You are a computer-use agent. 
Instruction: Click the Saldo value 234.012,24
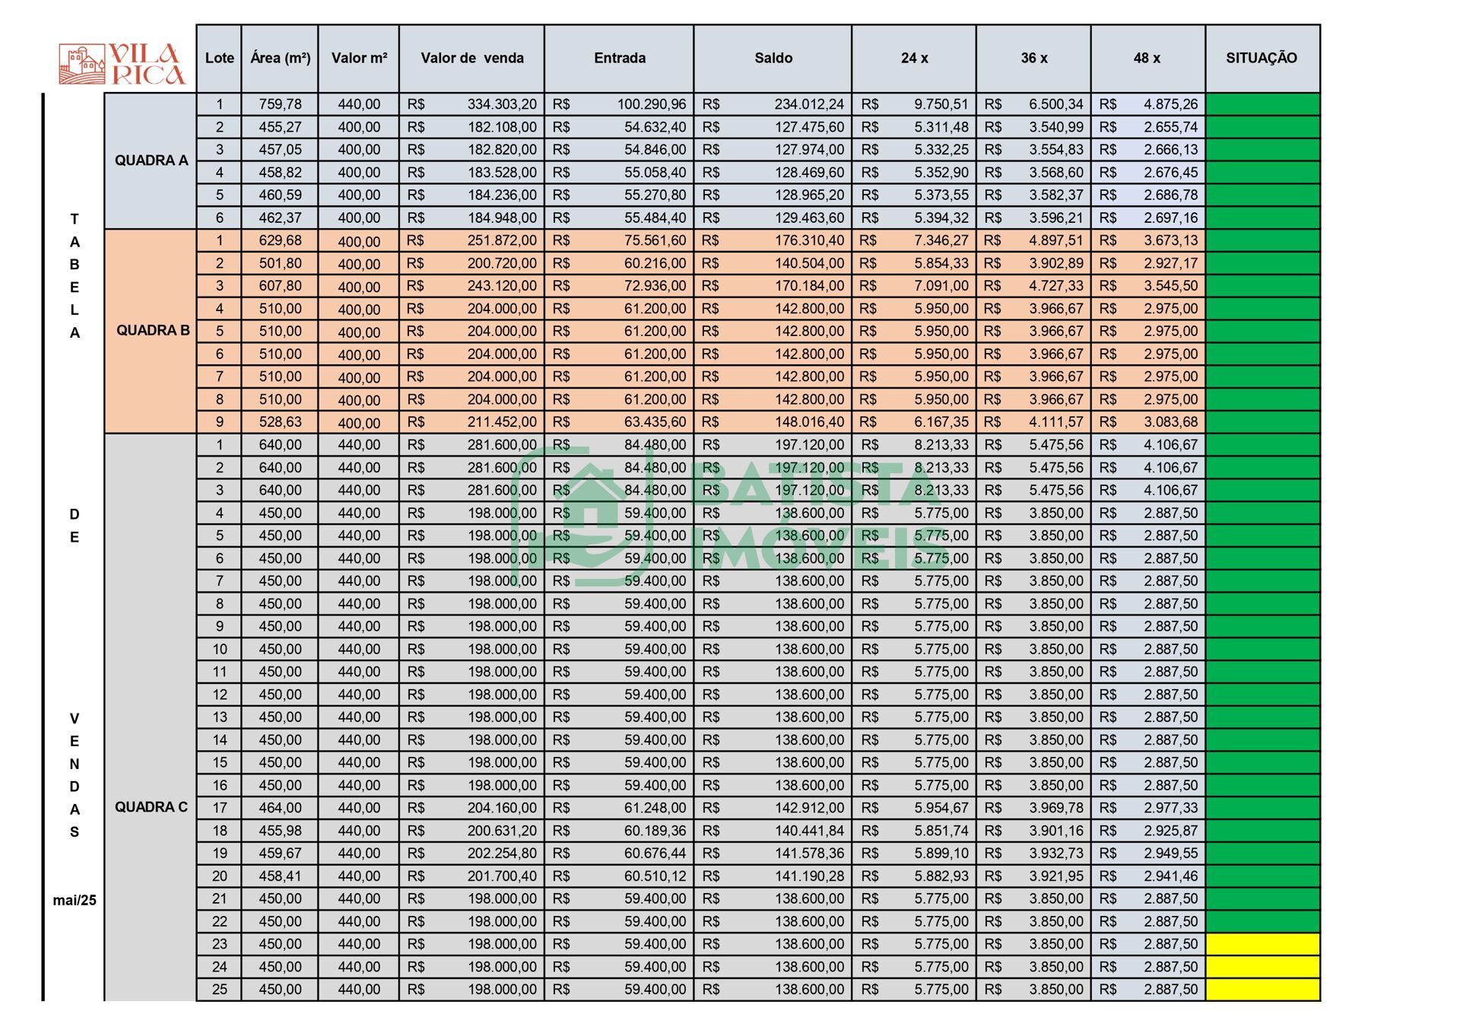808,104
